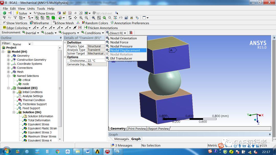The width and height of the screenshot is (276, 155).
Task: Toggle the Environment Temperature checkbox
Action: click(68, 61)
